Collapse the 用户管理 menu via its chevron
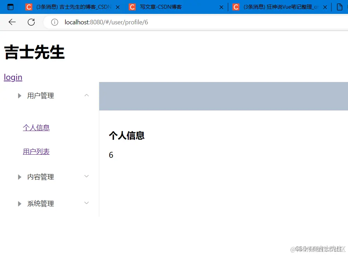Image resolution: width=348 pixels, height=255 pixels. 86,95
